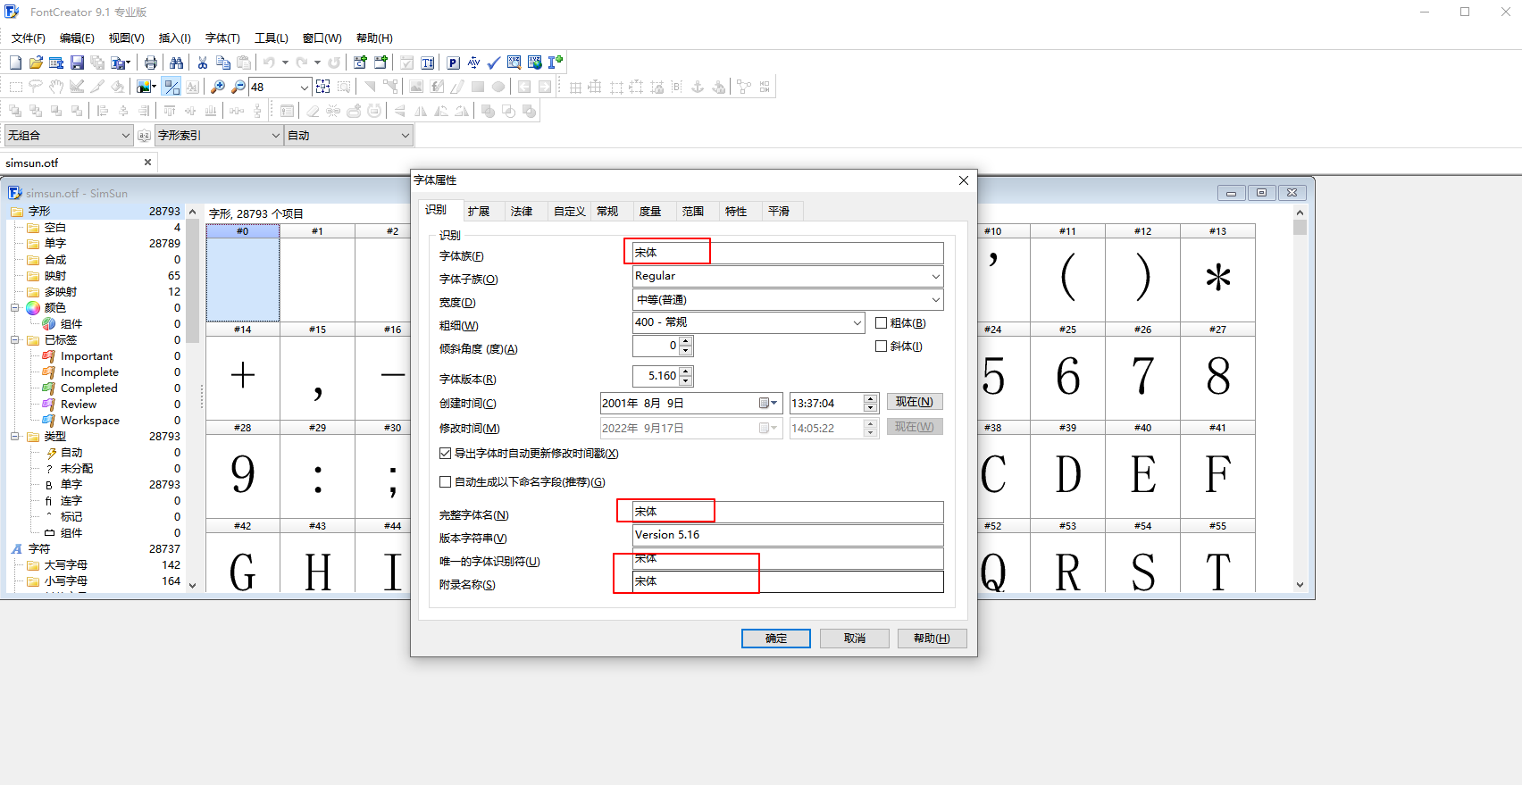Click the TI text toolbar icon
The image size is (1522, 785).
(428, 63)
